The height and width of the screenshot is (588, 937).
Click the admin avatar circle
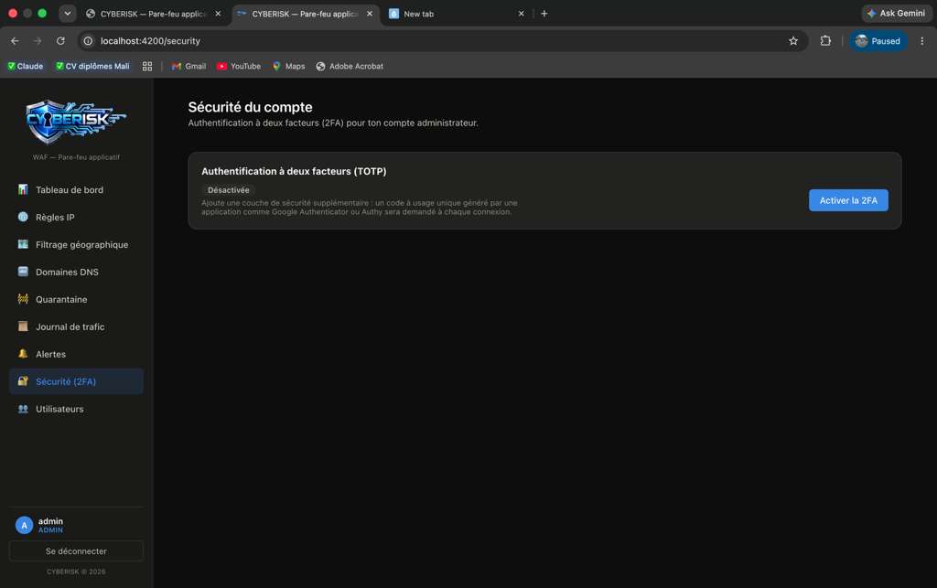24,525
